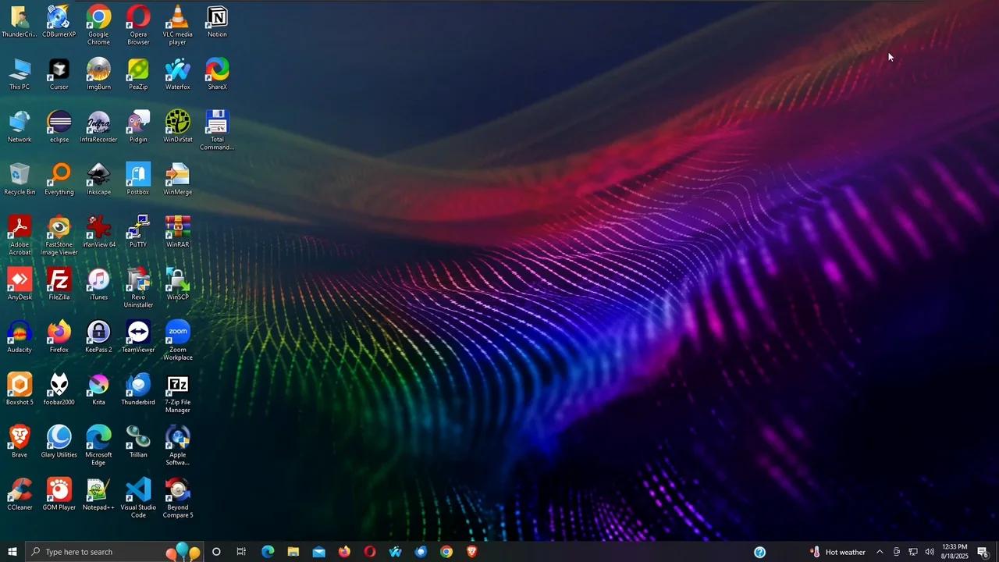The width and height of the screenshot is (999, 562).
Task: Select Adobe Acrobat desktop icon
Action: pyautogui.click(x=20, y=235)
